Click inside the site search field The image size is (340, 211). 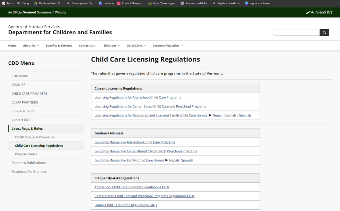tap(296, 32)
